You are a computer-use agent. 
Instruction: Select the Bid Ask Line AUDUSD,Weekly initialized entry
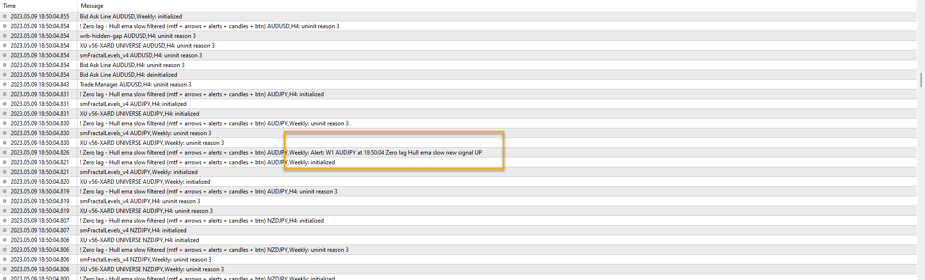pyautogui.click(x=131, y=17)
